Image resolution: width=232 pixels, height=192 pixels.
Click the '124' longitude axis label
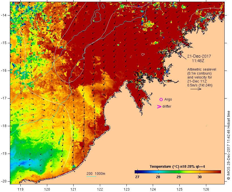click(x=153, y=189)
